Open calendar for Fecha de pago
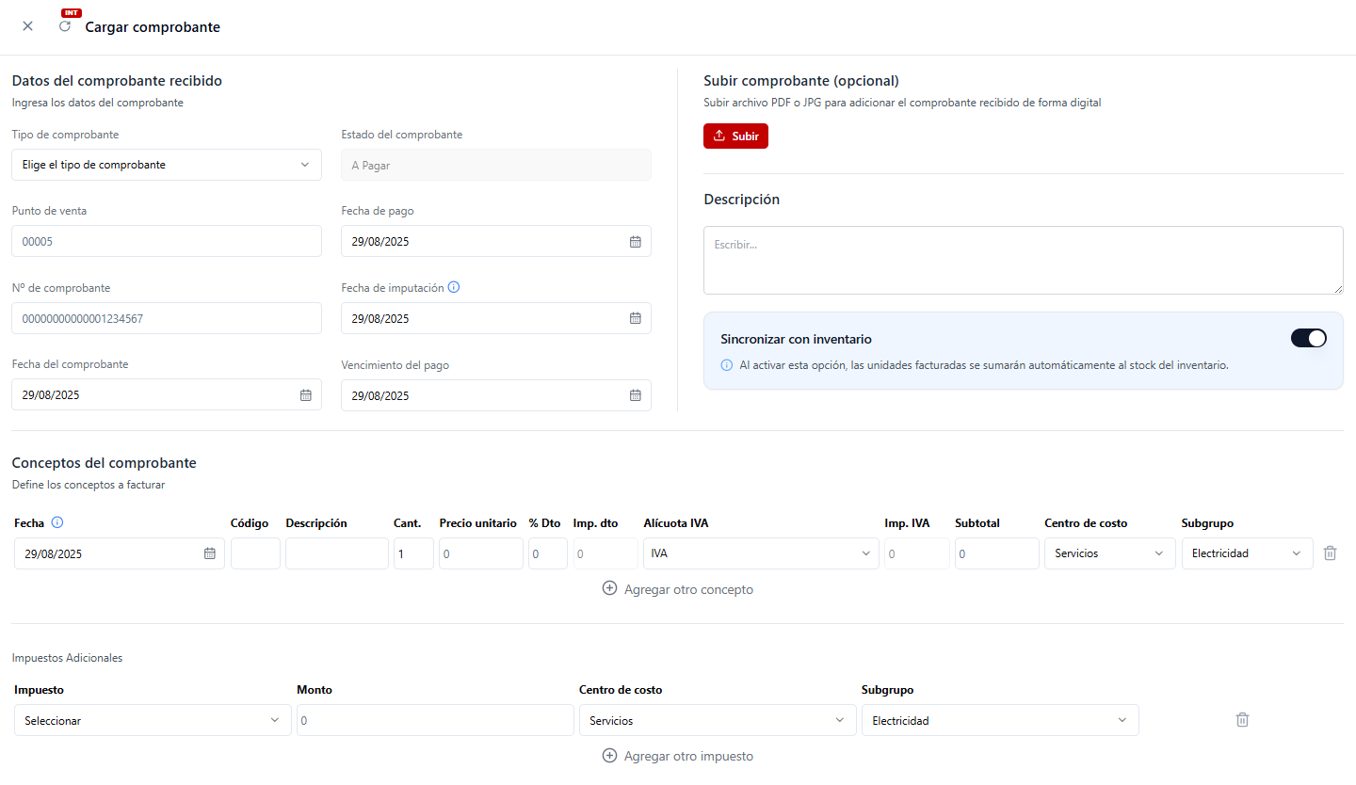Image resolution: width=1356 pixels, height=785 pixels. coord(635,242)
